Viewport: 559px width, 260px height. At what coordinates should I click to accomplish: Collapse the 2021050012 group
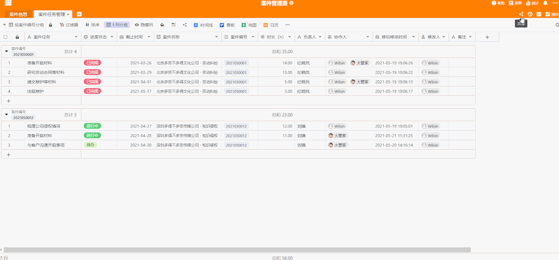[x=6, y=114]
